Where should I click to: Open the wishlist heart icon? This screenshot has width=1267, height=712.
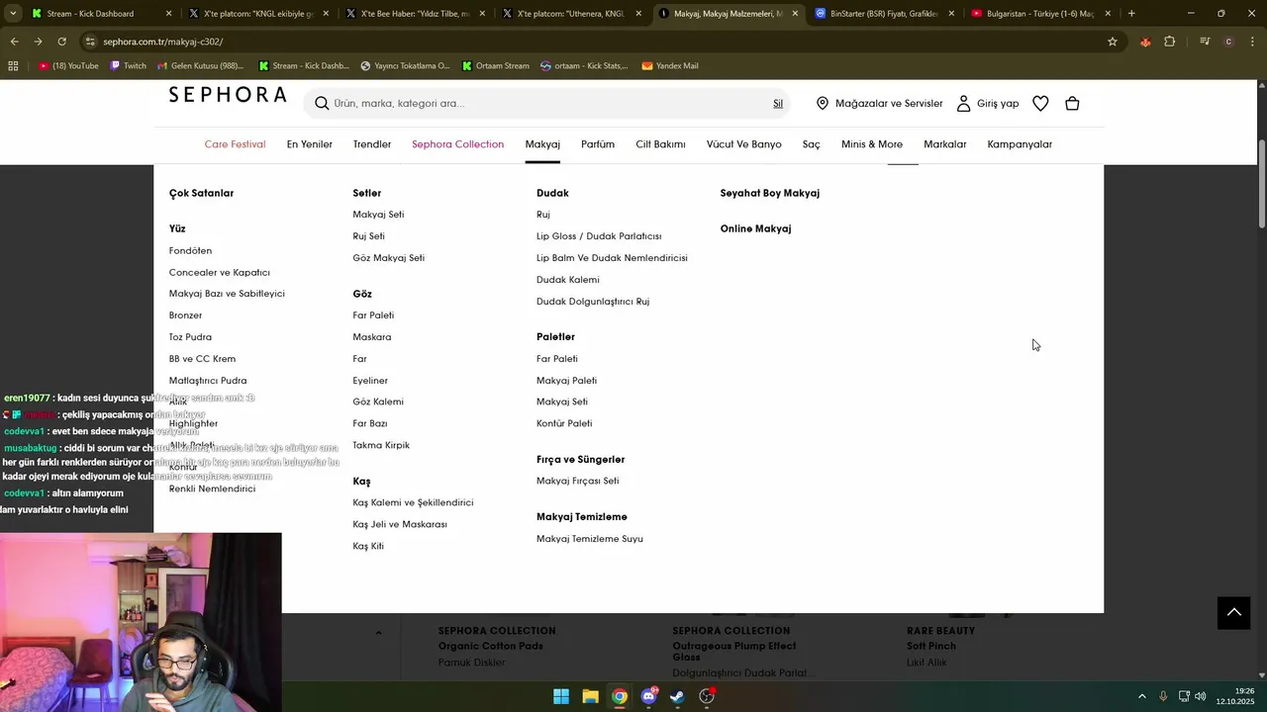(x=1040, y=103)
